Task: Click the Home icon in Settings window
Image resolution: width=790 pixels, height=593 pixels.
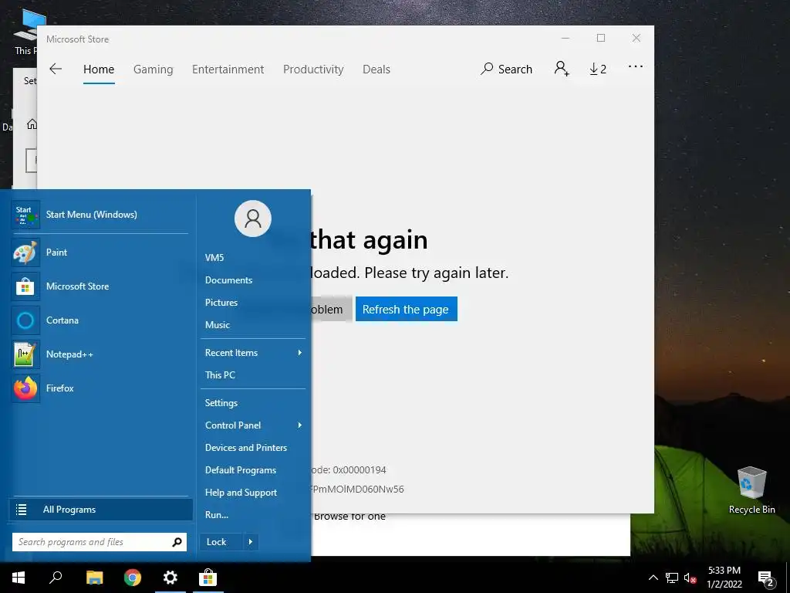Action: [32, 124]
